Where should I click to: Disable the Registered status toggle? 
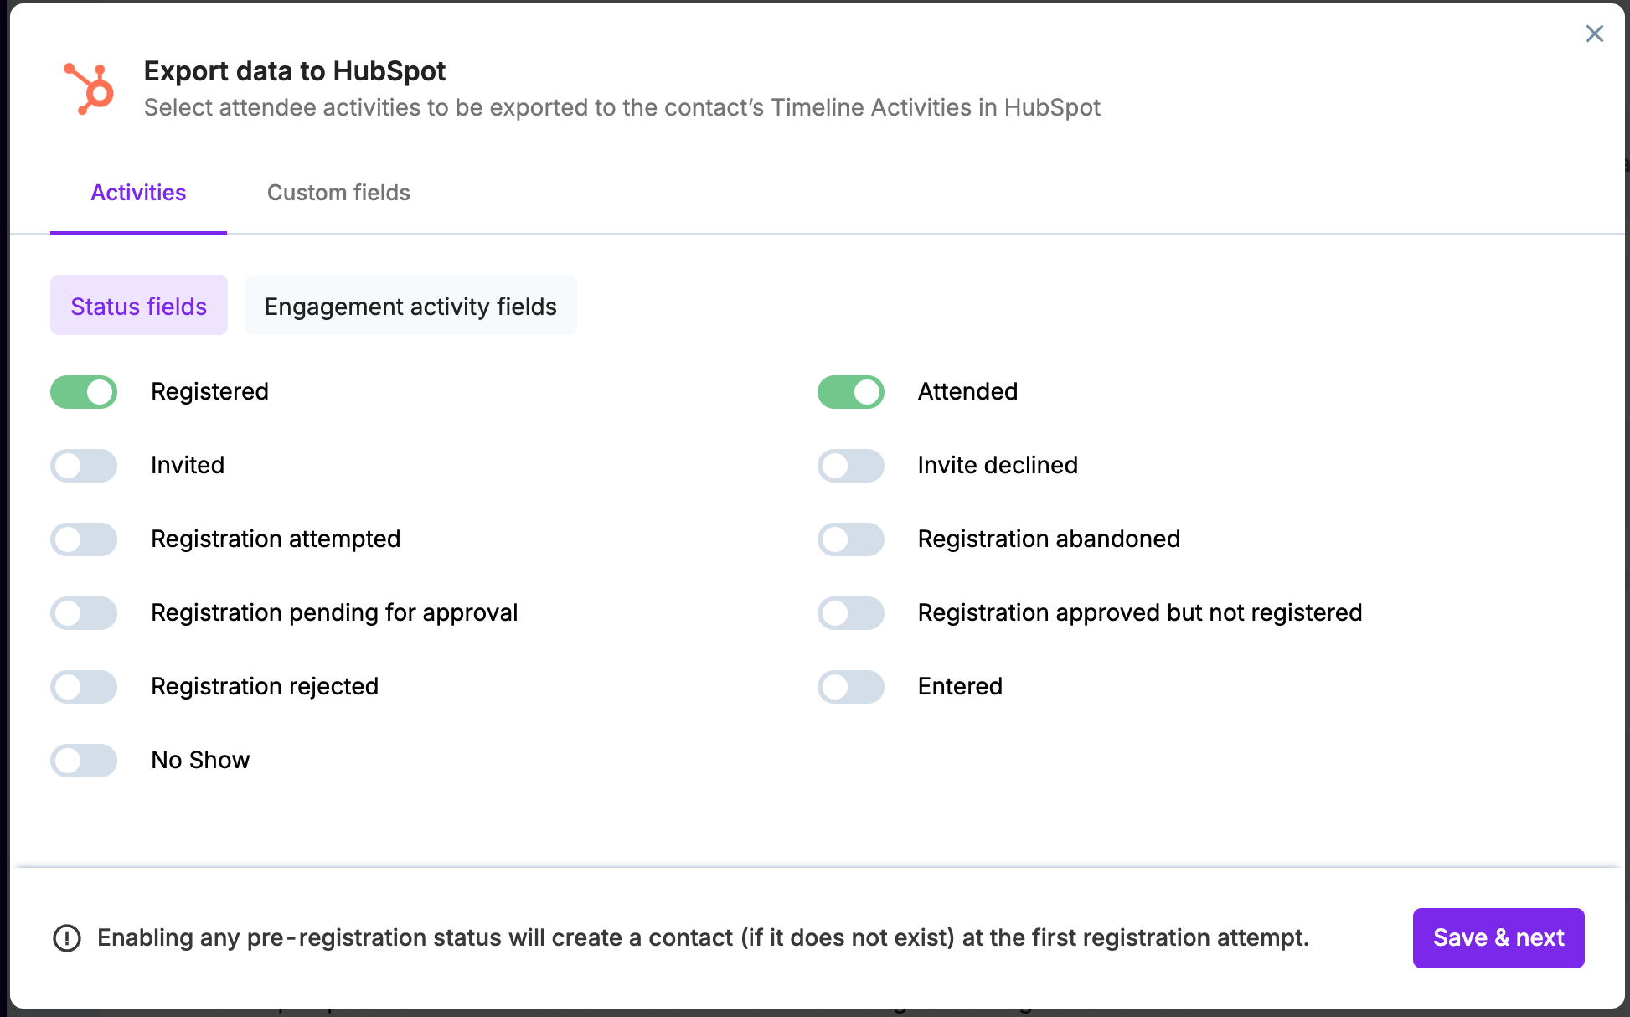point(84,392)
